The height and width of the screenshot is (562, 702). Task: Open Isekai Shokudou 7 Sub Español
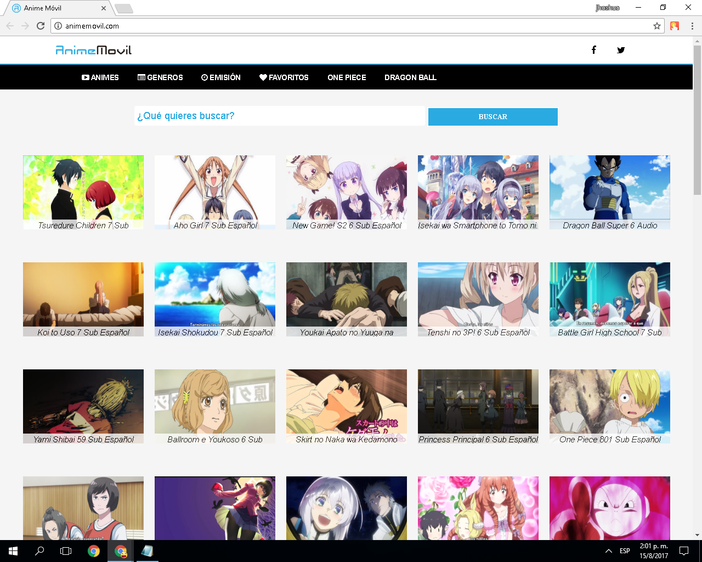click(215, 299)
